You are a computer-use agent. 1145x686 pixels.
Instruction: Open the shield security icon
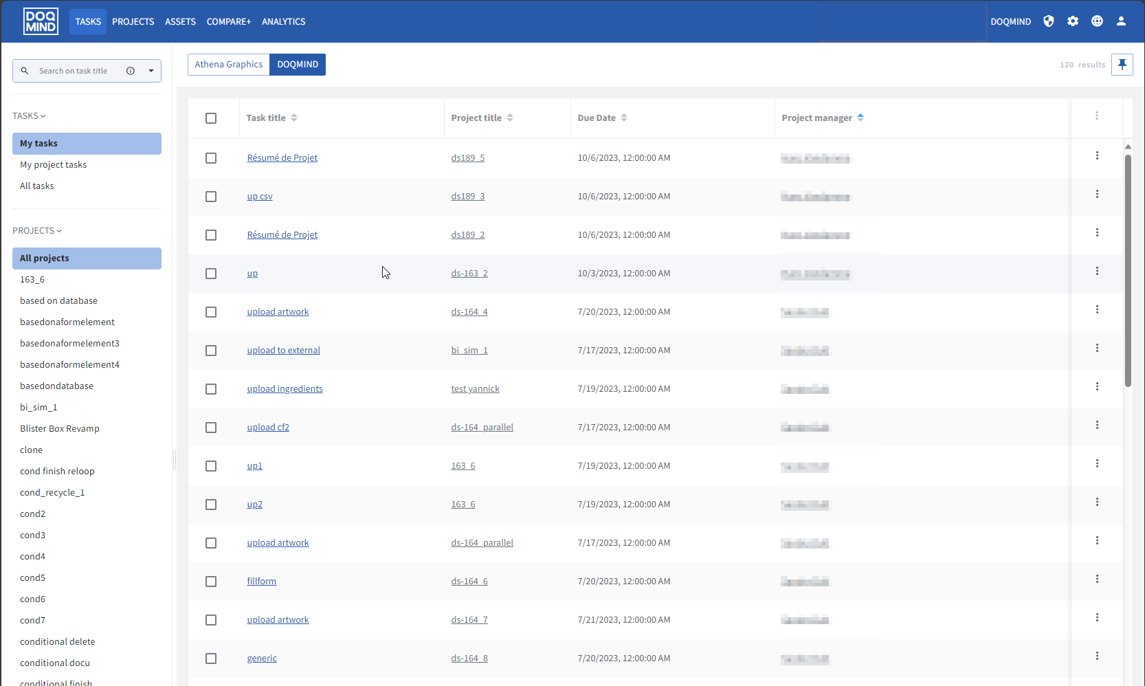pyautogui.click(x=1048, y=21)
